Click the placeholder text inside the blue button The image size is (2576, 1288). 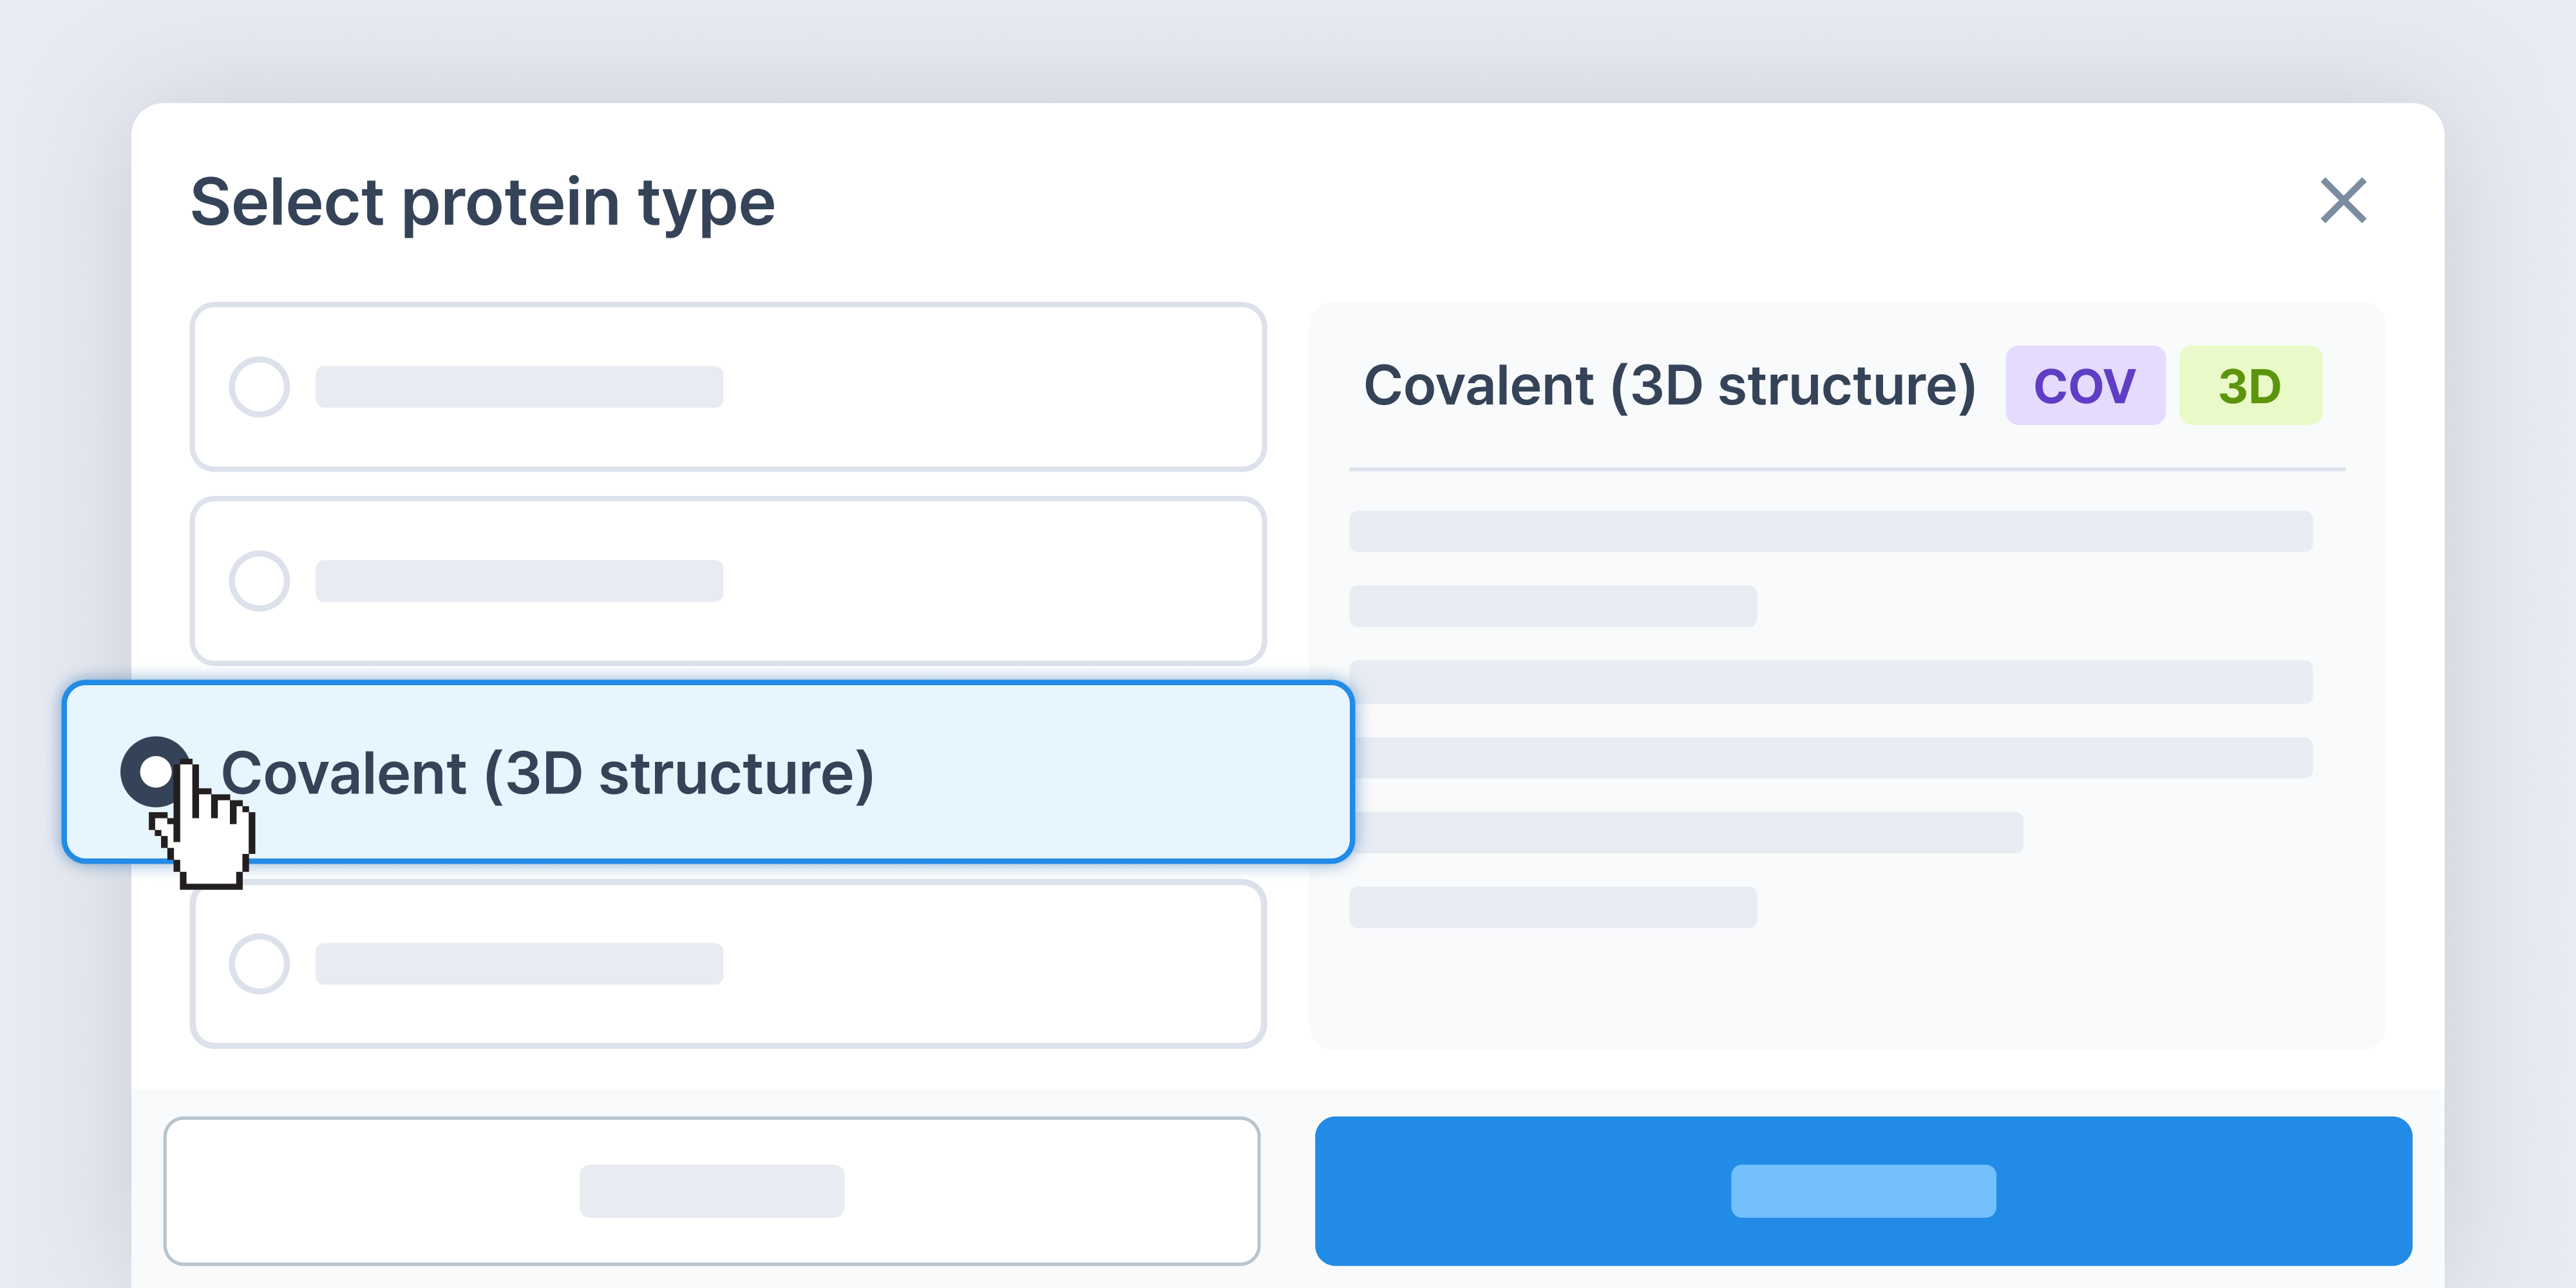pos(1863,1190)
